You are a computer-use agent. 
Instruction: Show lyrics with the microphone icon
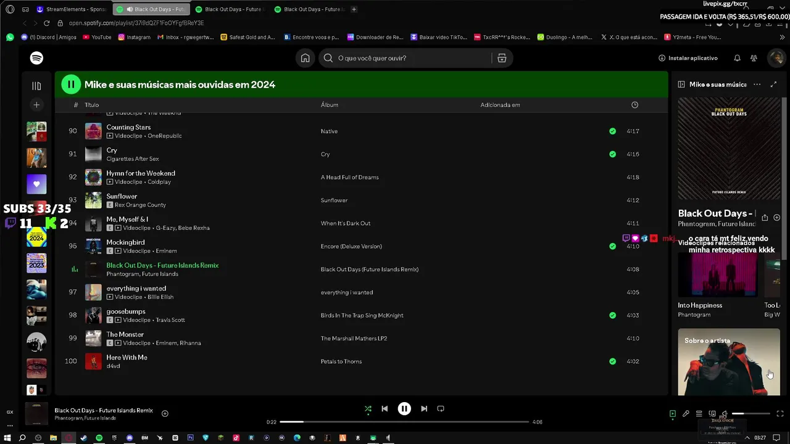(x=686, y=414)
